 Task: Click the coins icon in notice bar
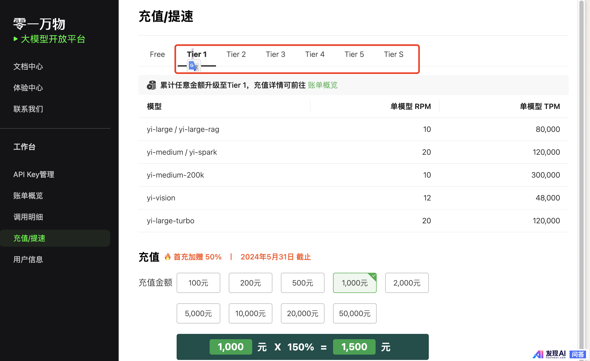pyautogui.click(x=152, y=85)
